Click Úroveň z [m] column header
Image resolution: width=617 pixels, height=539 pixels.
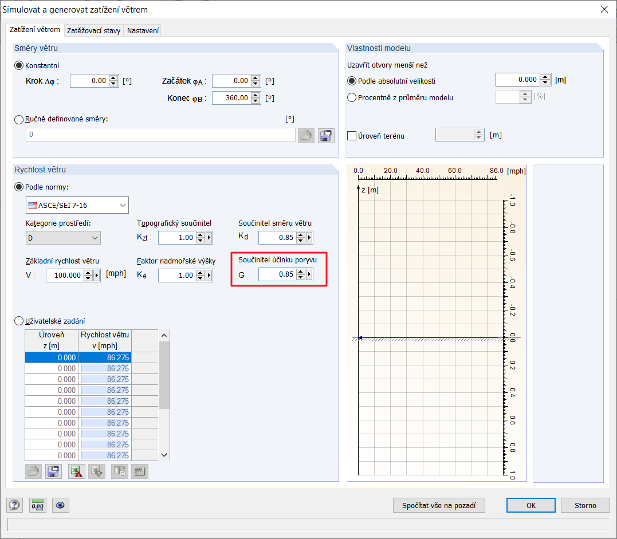(x=52, y=340)
